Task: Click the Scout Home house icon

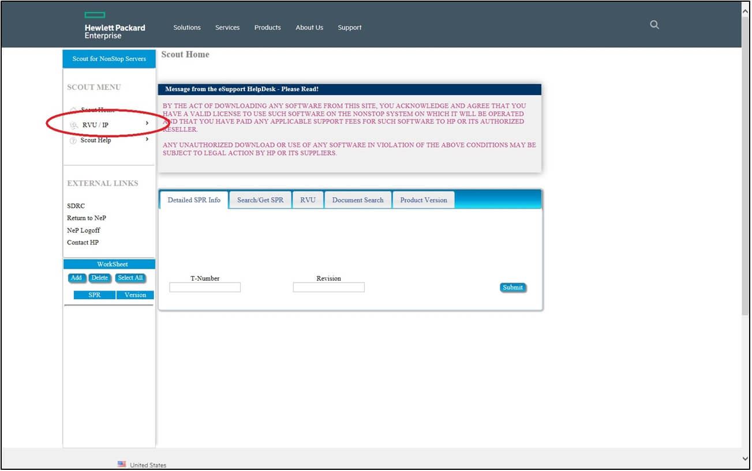Action: 73,110
